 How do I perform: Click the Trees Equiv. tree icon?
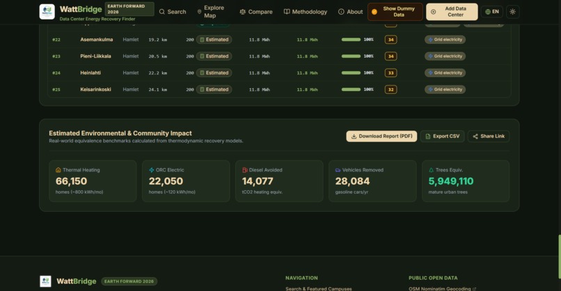click(x=431, y=170)
